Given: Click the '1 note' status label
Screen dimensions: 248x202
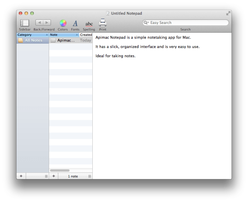Looking at the screenshot, I should coord(73,176).
